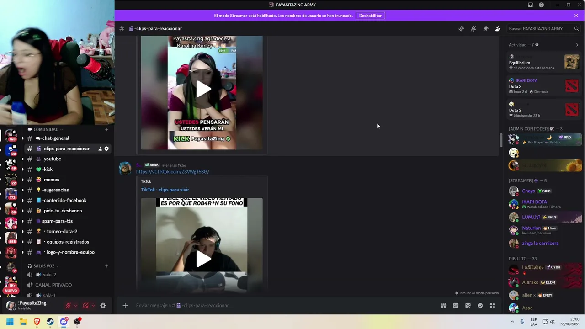Open the apps launcher icon in message bar
The height and width of the screenshot is (329, 585).
click(x=492, y=306)
